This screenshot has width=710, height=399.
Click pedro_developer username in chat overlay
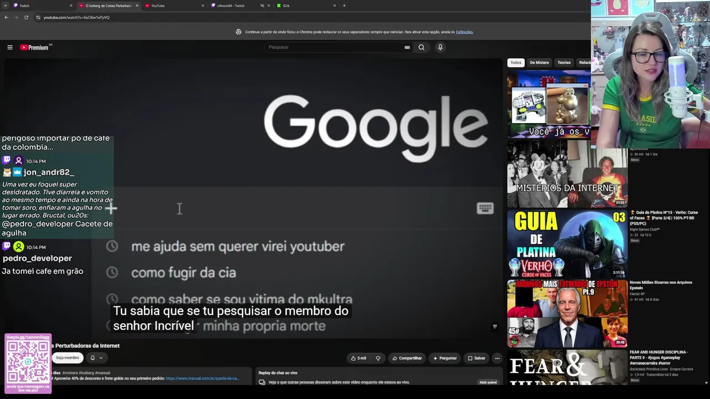pos(37,258)
